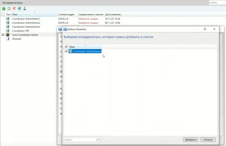Screen dimensions: 226x146
Task: Click the Coordinator AdminDemo1 type icon
Action: [x=8, y=19]
